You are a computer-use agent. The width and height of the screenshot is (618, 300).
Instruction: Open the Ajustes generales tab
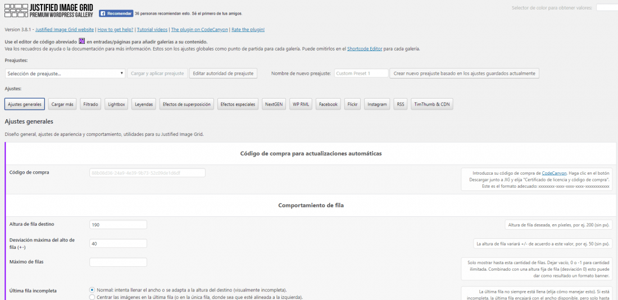point(24,104)
